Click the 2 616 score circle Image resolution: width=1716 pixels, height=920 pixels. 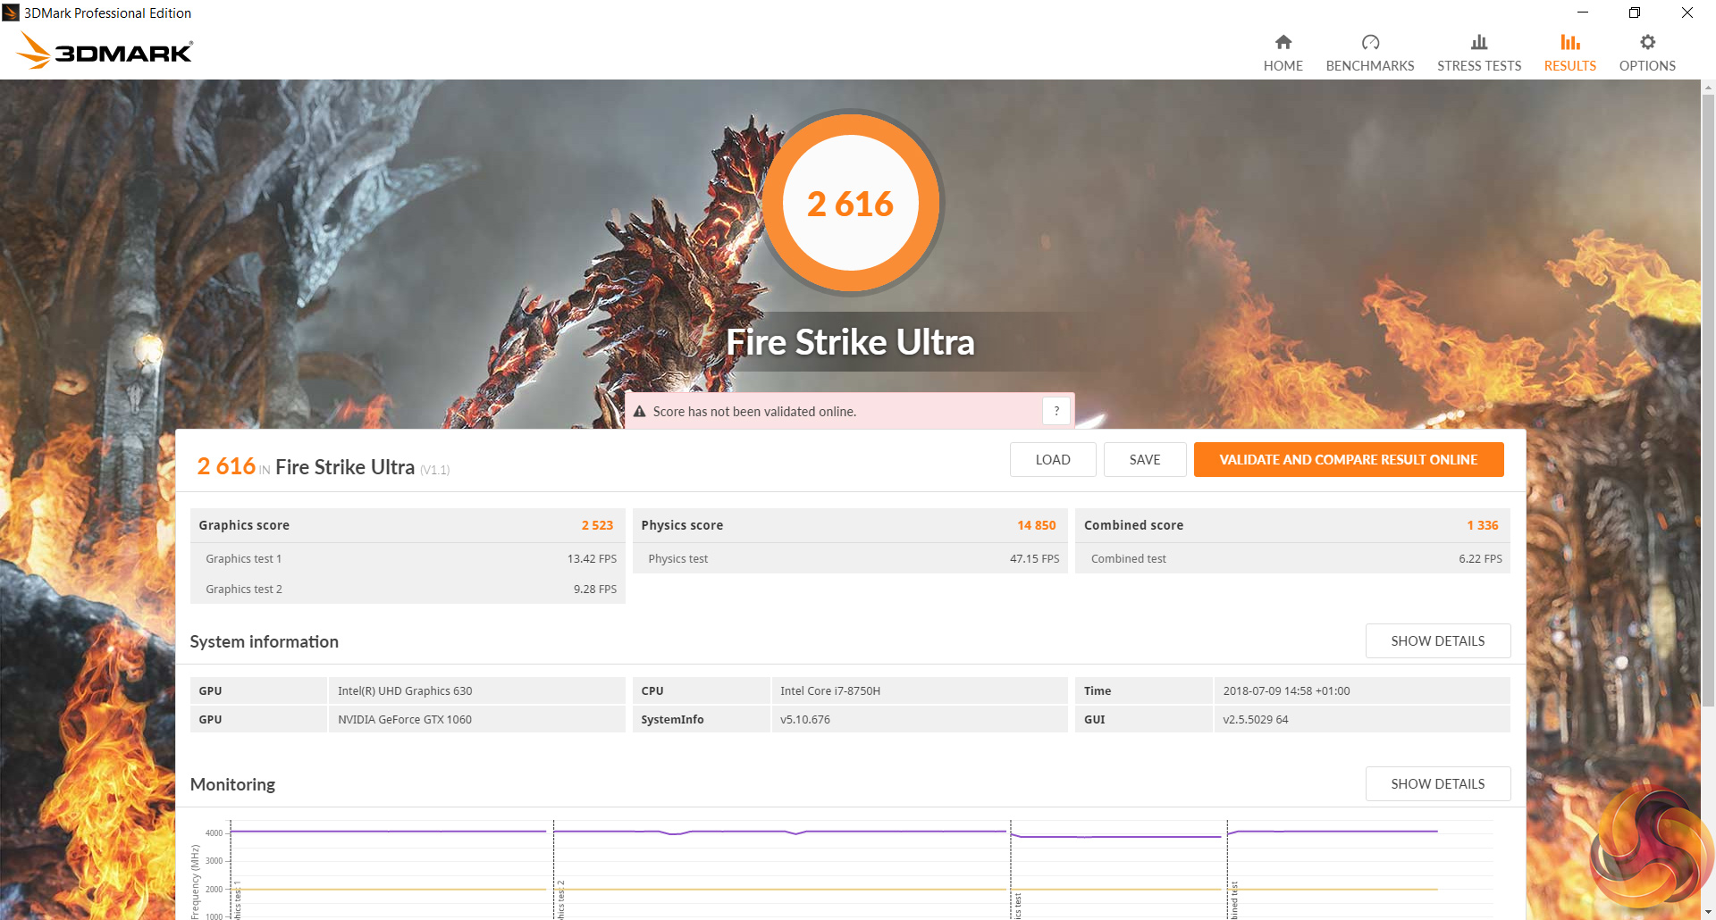[x=850, y=203]
